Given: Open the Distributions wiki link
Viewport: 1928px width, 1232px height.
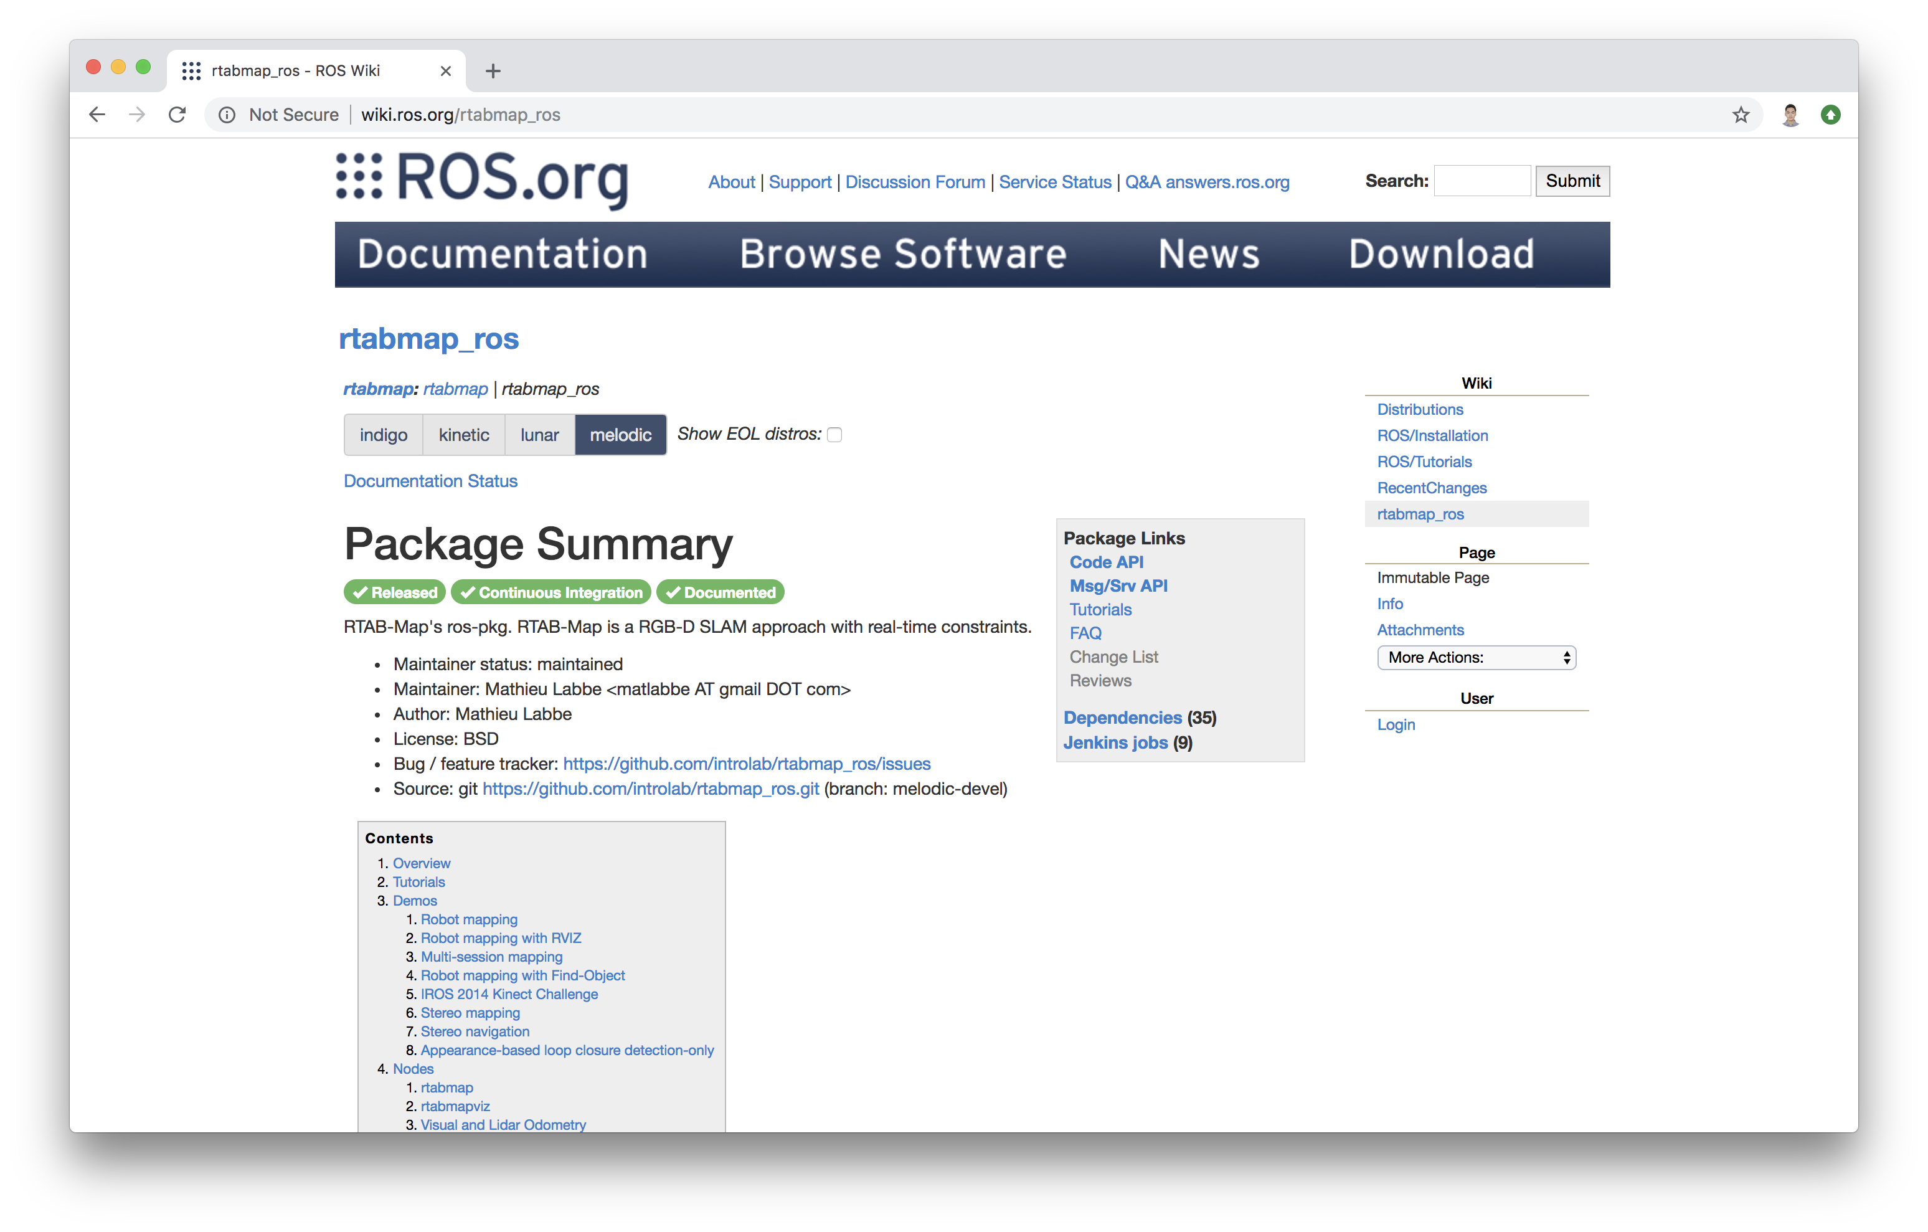Looking at the screenshot, I should click(x=1420, y=409).
